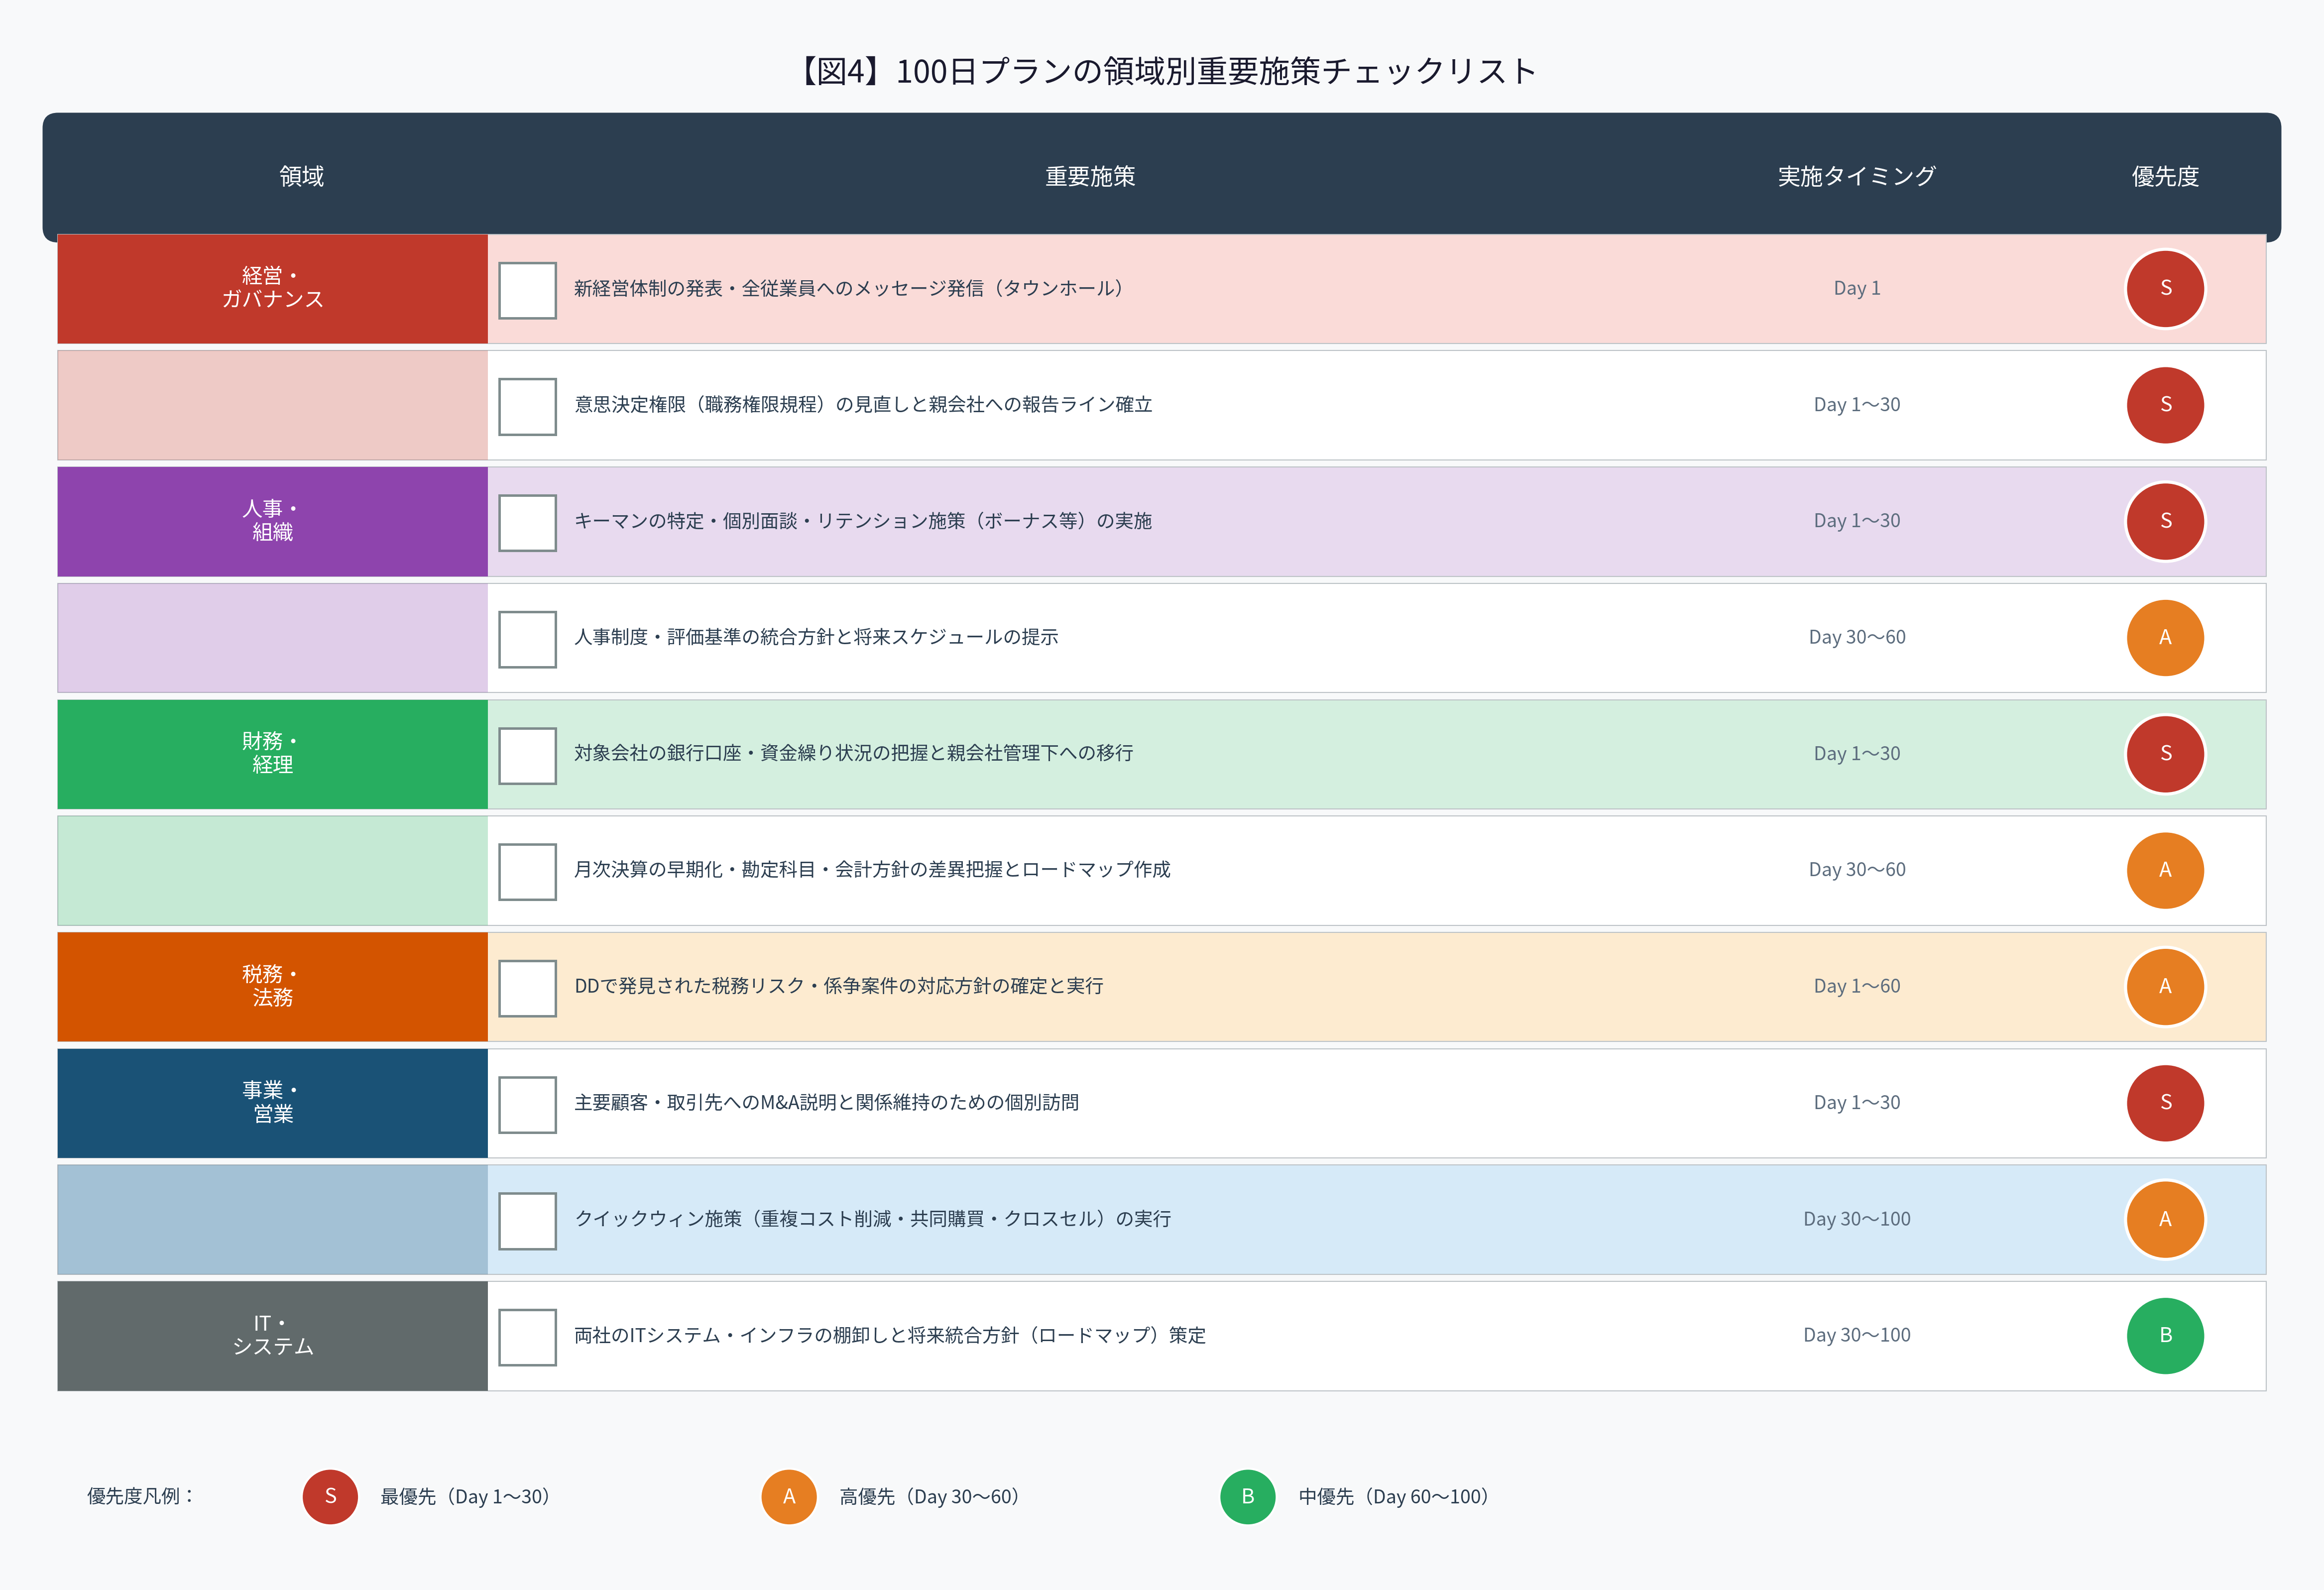Click the 優先度 column header
The height and width of the screenshot is (1590, 2324).
point(2165,176)
